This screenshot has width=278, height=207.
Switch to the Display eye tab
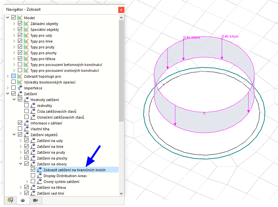23,201
